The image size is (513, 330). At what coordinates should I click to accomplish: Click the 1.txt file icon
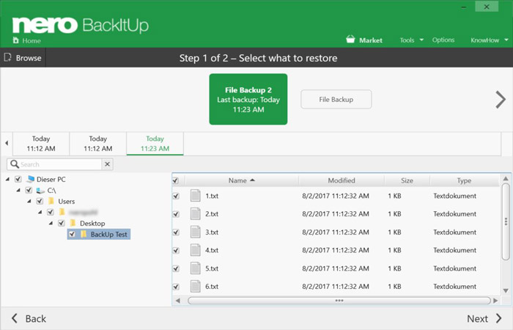[196, 196]
